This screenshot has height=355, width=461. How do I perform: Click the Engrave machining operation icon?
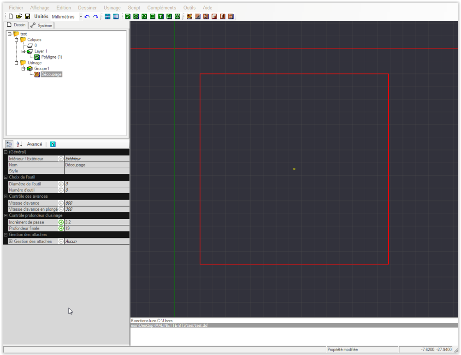(x=206, y=17)
